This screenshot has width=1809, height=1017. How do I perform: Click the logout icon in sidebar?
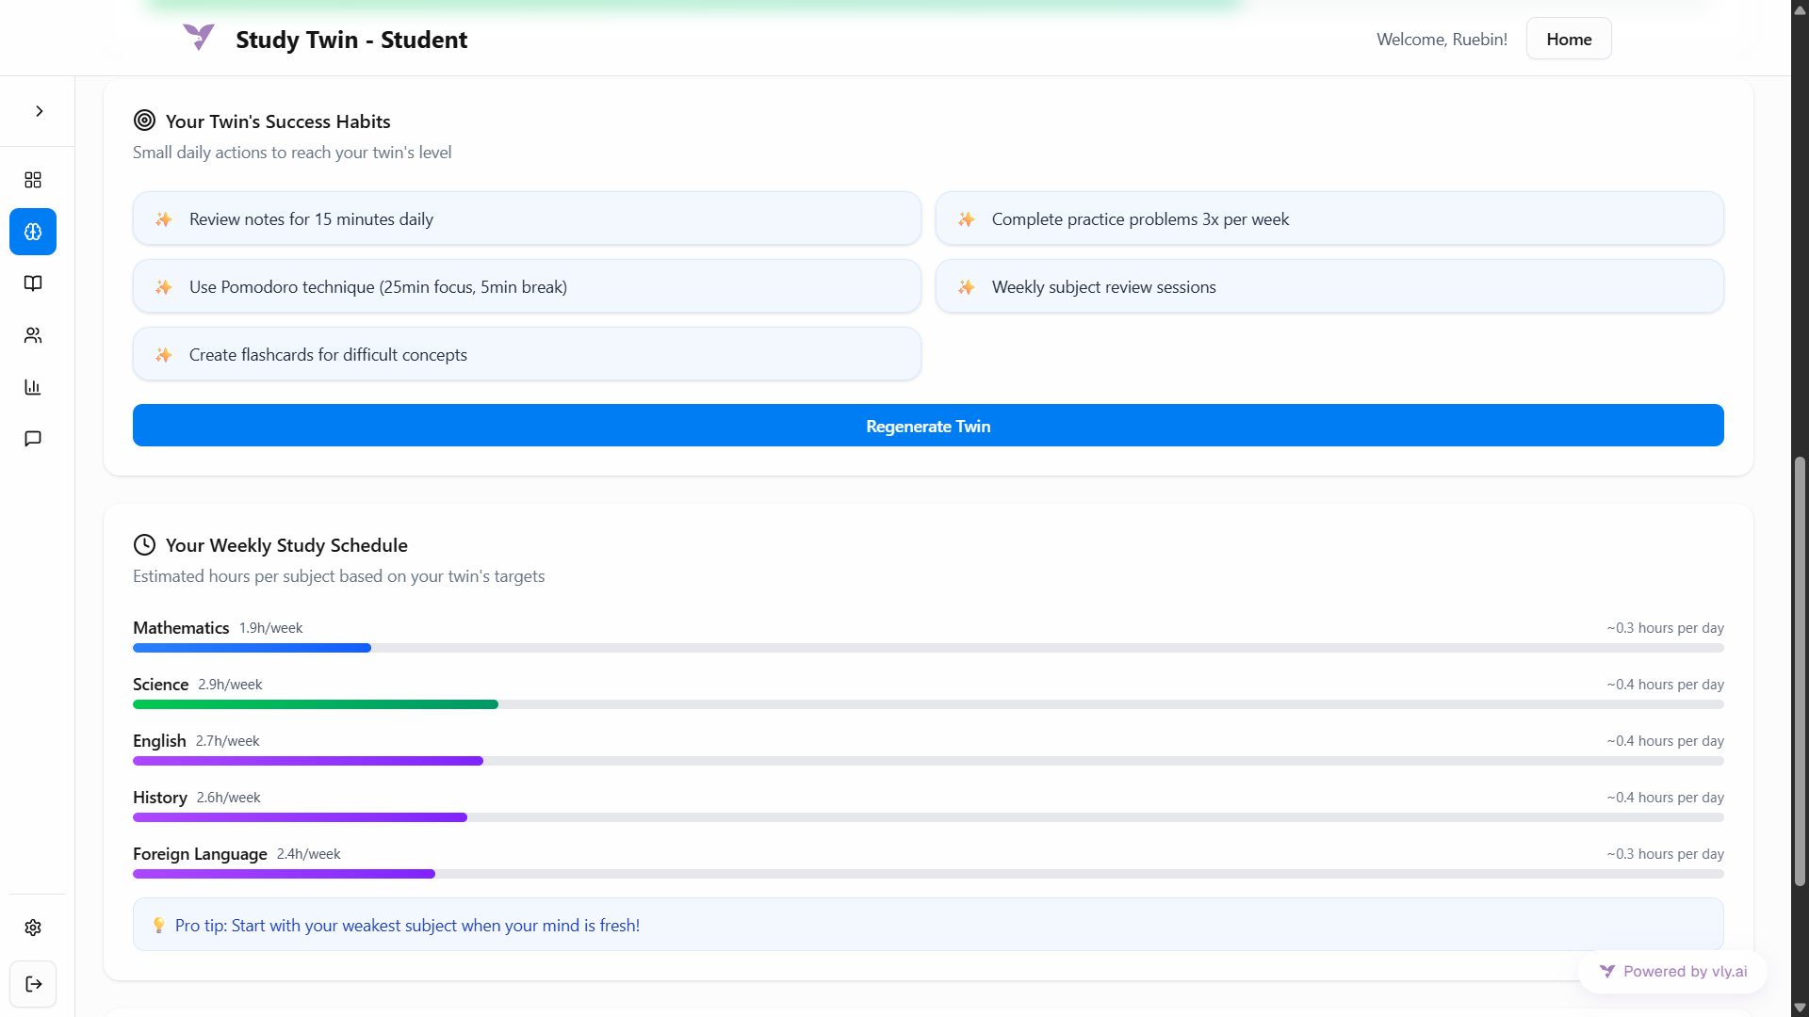point(33,984)
